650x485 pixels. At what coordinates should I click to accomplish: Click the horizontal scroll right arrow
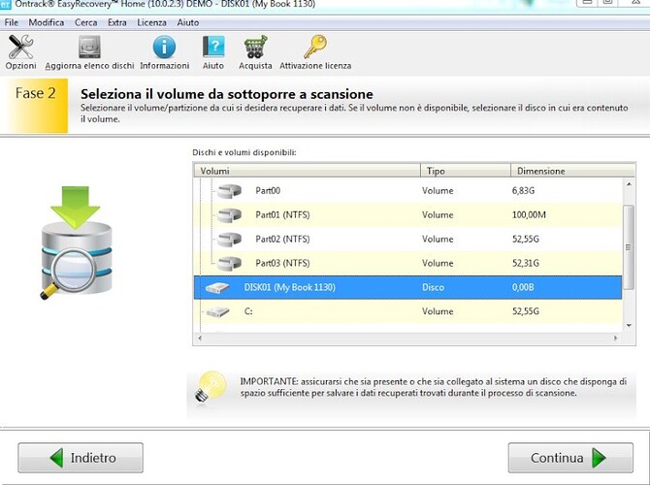click(616, 339)
